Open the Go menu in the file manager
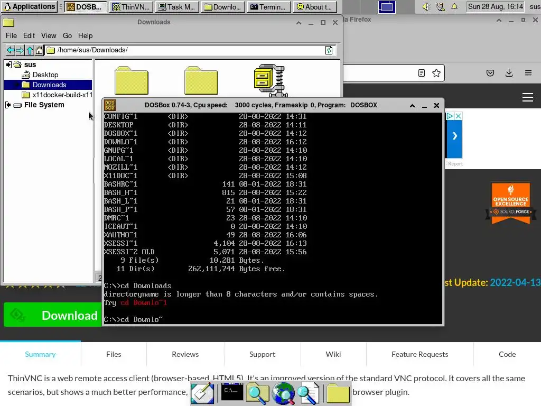The height and width of the screenshot is (406, 541). pos(67,35)
